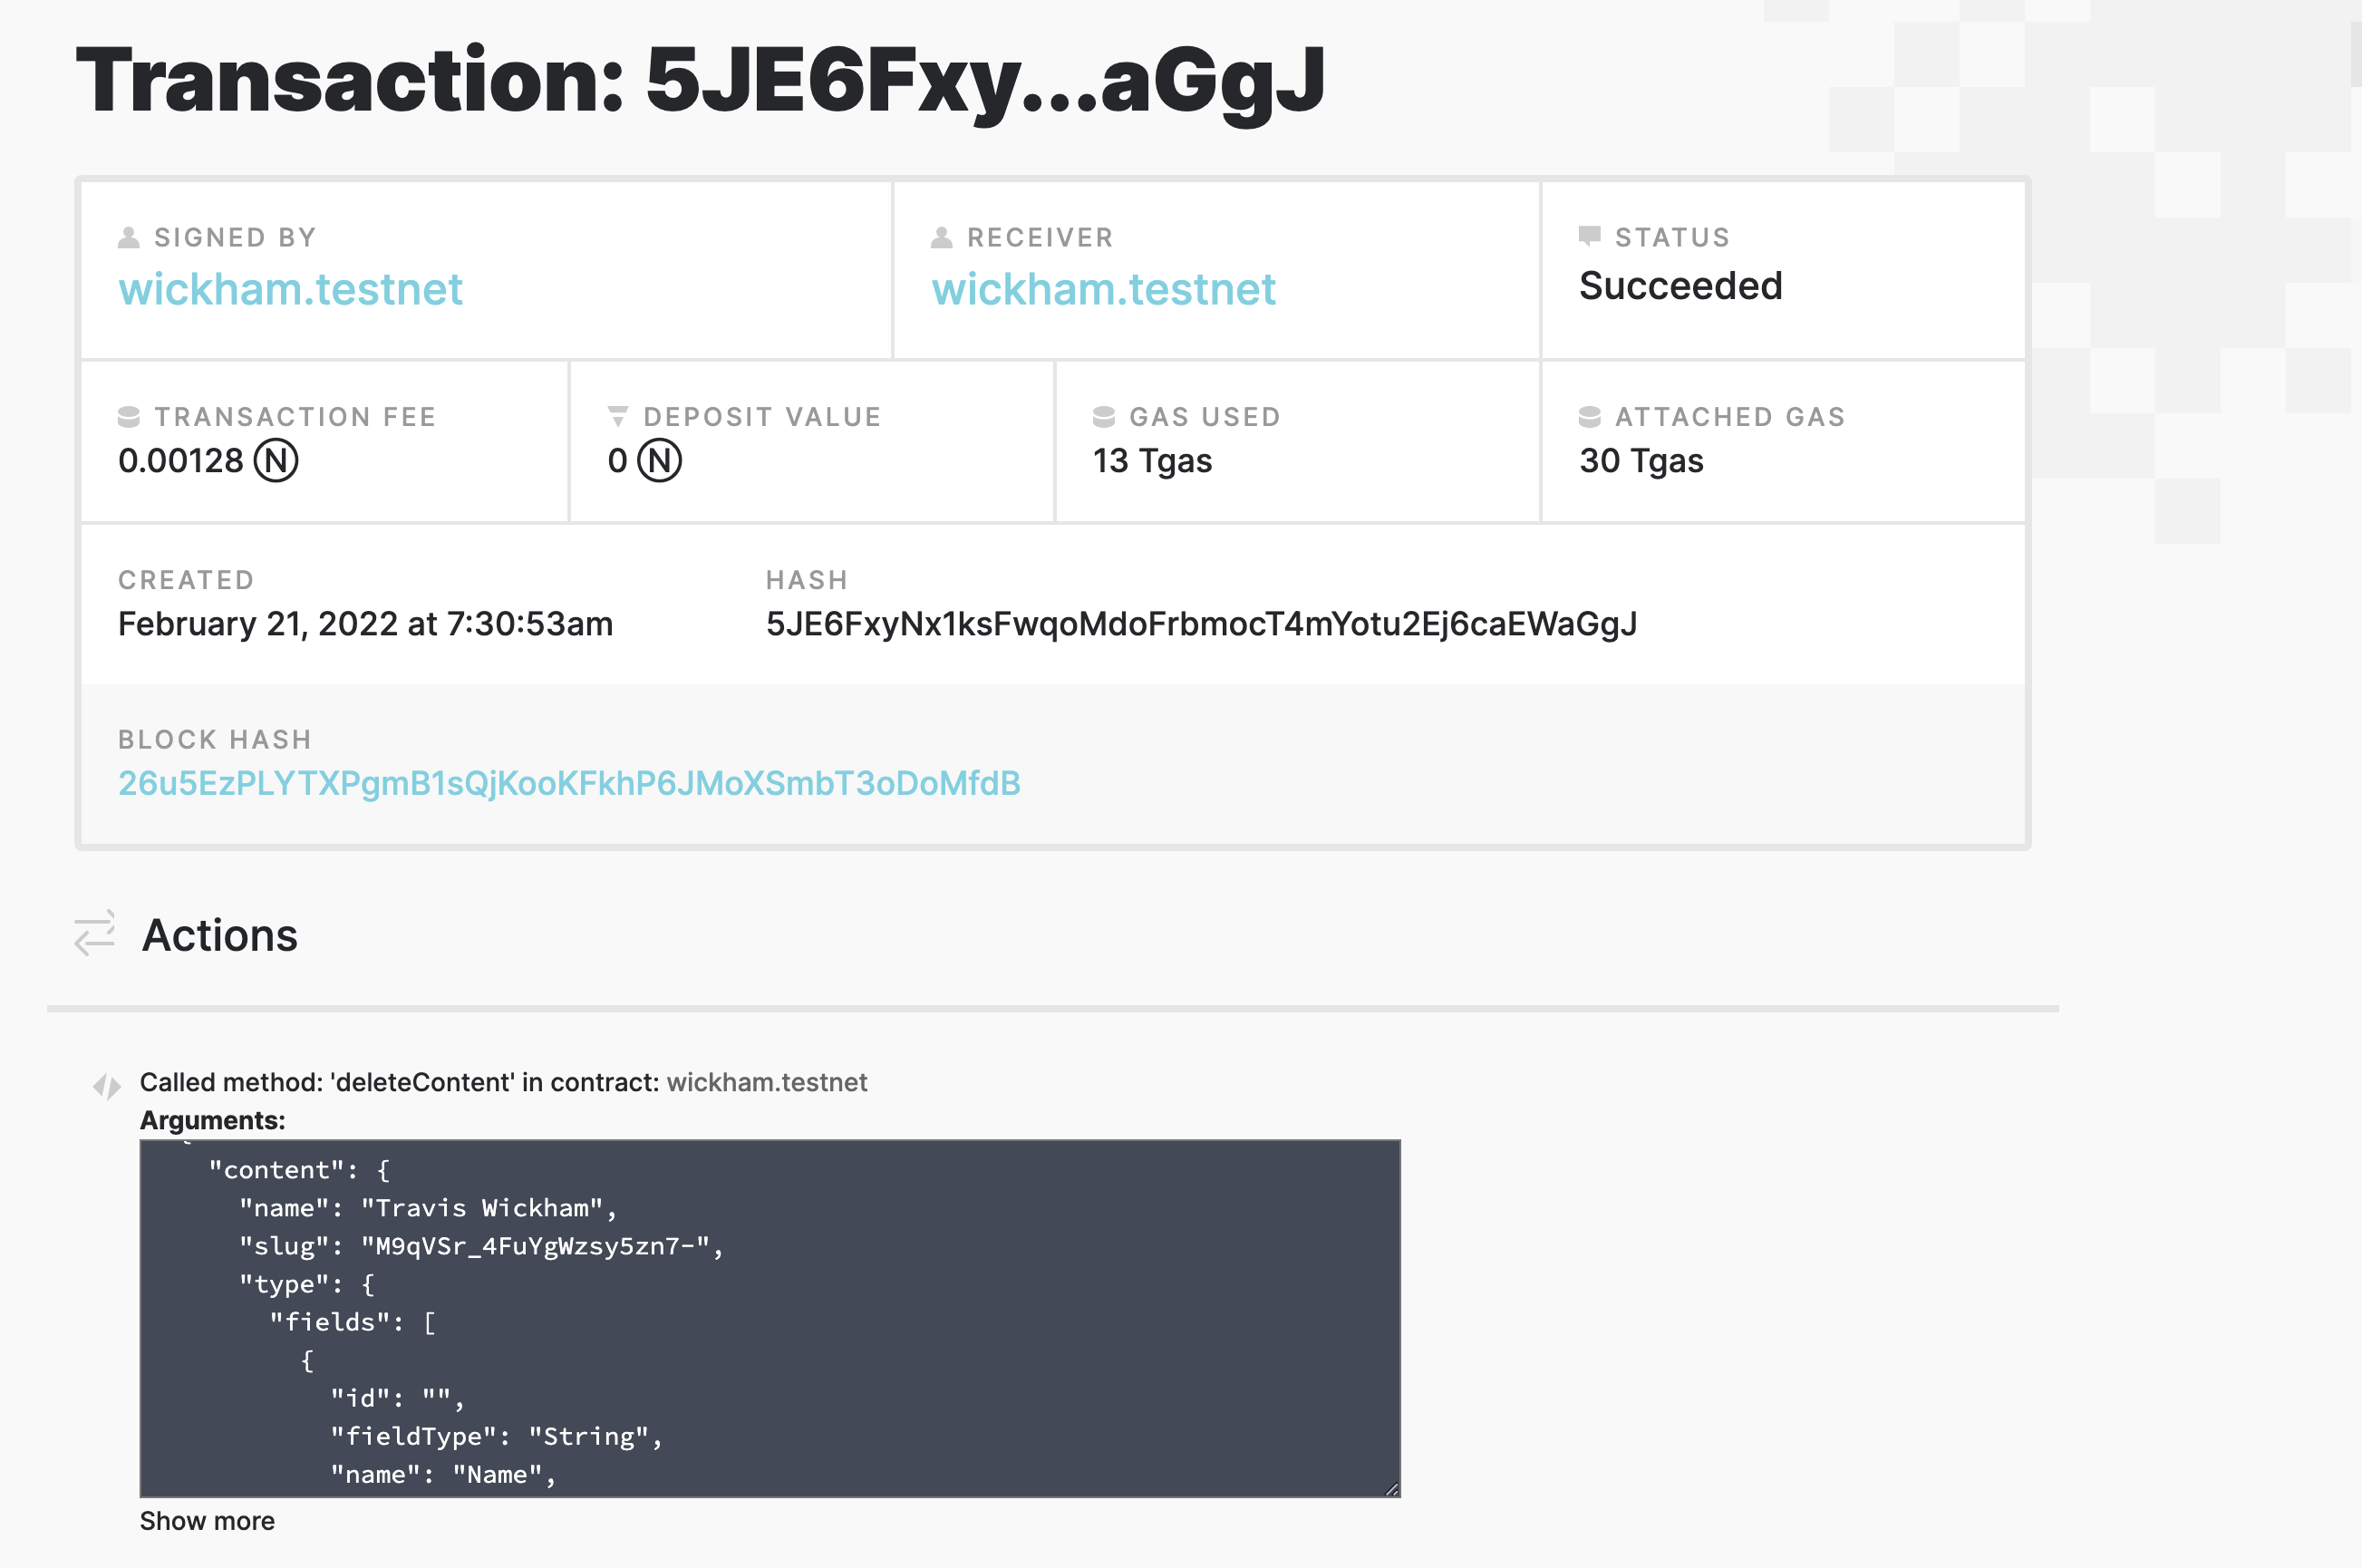Screen dimensions: 2362x1568
Task: Click the person icon beside Receiver
Action: (941, 237)
